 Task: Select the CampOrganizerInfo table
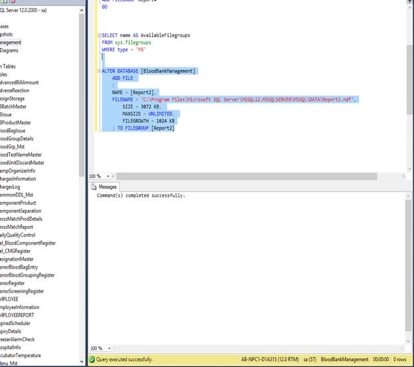(x=18, y=171)
